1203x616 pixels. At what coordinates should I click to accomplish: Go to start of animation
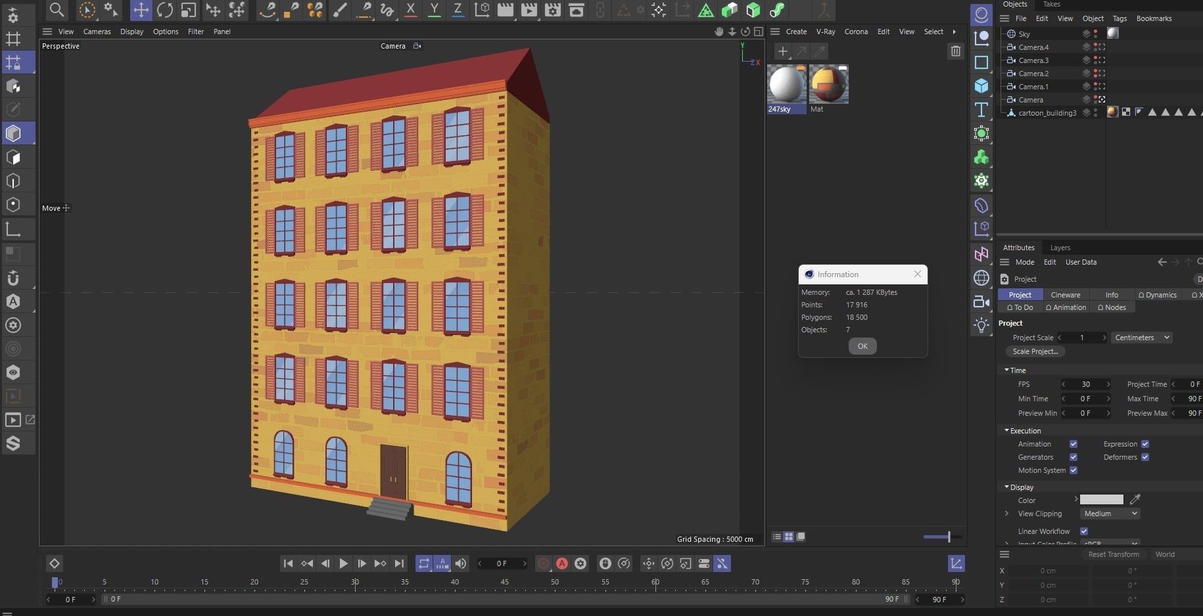[288, 563]
